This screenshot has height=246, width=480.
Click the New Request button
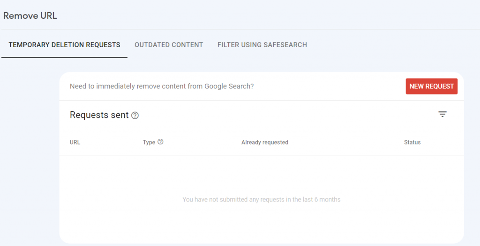point(432,86)
